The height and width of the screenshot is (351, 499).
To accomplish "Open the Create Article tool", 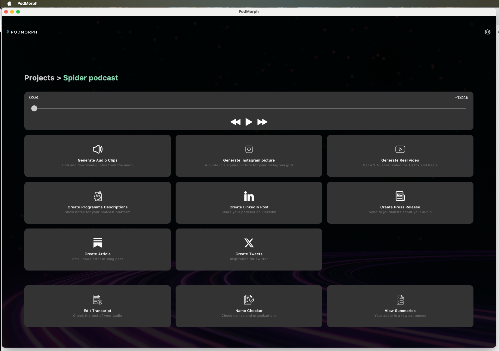I will (x=97, y=249).
